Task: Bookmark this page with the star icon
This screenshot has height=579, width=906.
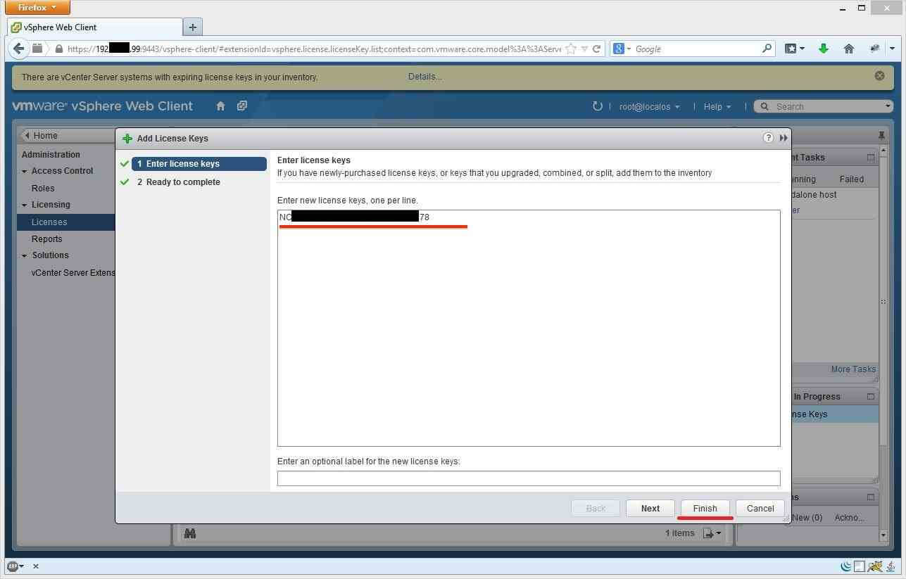Action: coord(571,49)
